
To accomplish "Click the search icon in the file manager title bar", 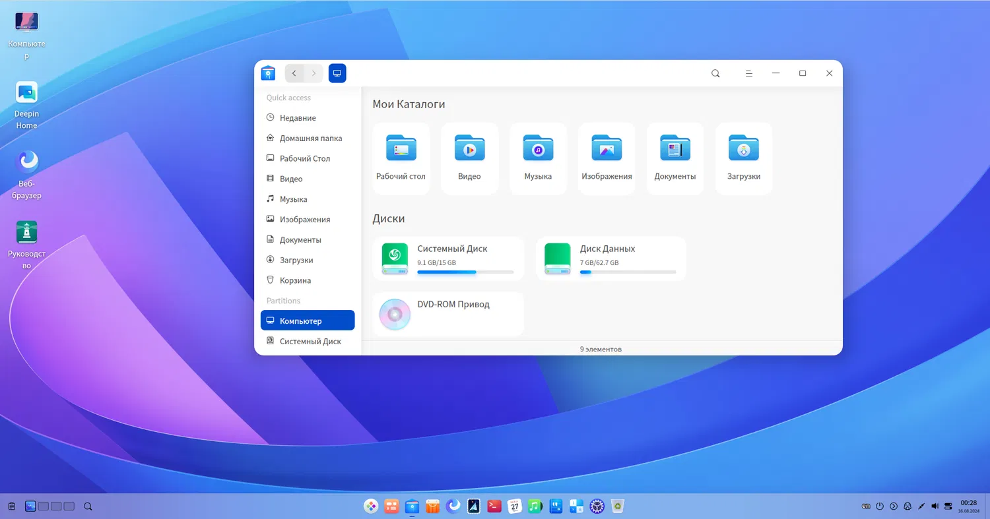I will (x=715, y=73).
